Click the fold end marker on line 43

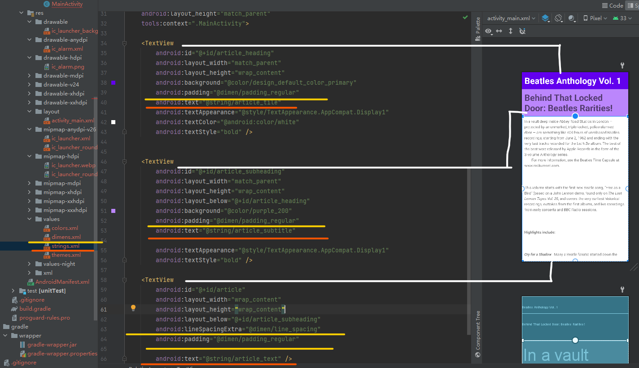click(x=124, y=132)
